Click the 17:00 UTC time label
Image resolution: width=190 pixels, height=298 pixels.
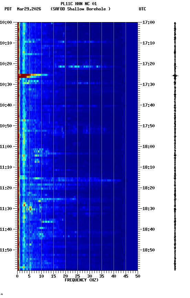(149, 22)
